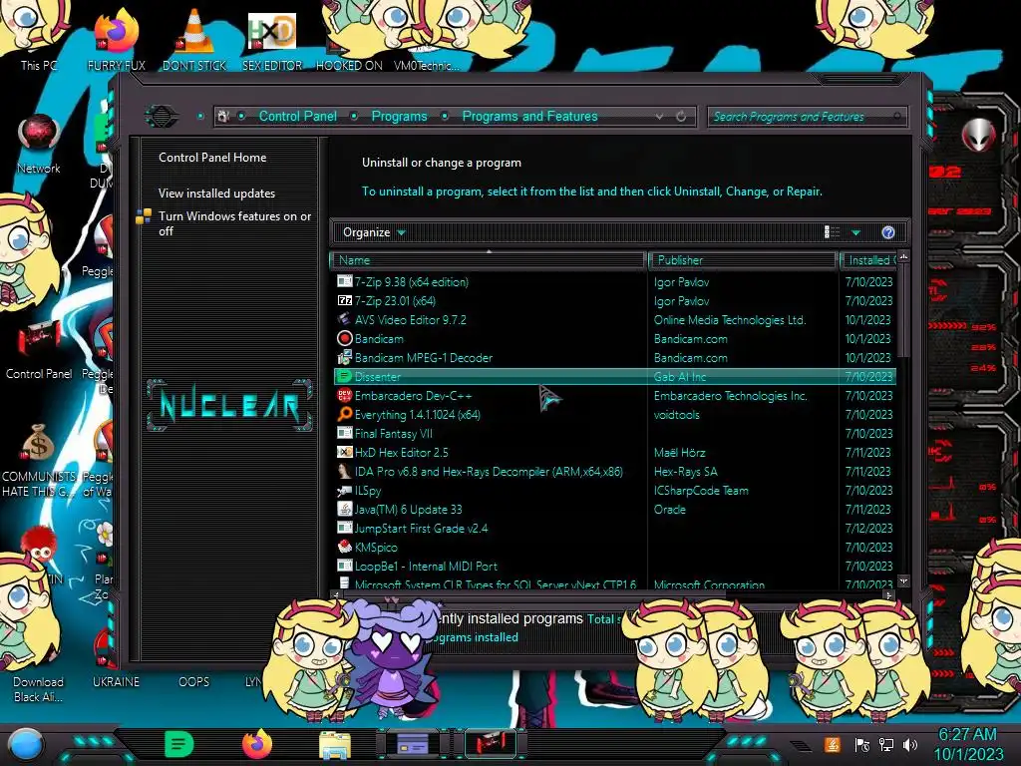Click the window back navigation orb
This screenshot has width=1021, height=766.
pyautogui.click(x=162, y=117)
